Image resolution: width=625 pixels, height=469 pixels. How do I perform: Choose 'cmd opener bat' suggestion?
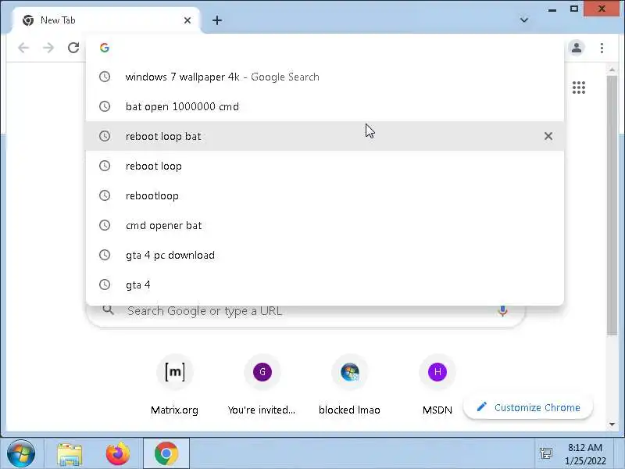click(325, 225)
